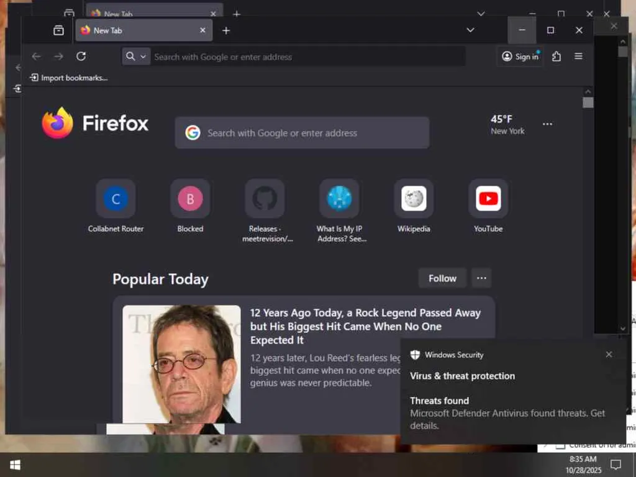Click the magnifier search icon in address bar
Screen dimensions: 636x477
tap(130, 57)
